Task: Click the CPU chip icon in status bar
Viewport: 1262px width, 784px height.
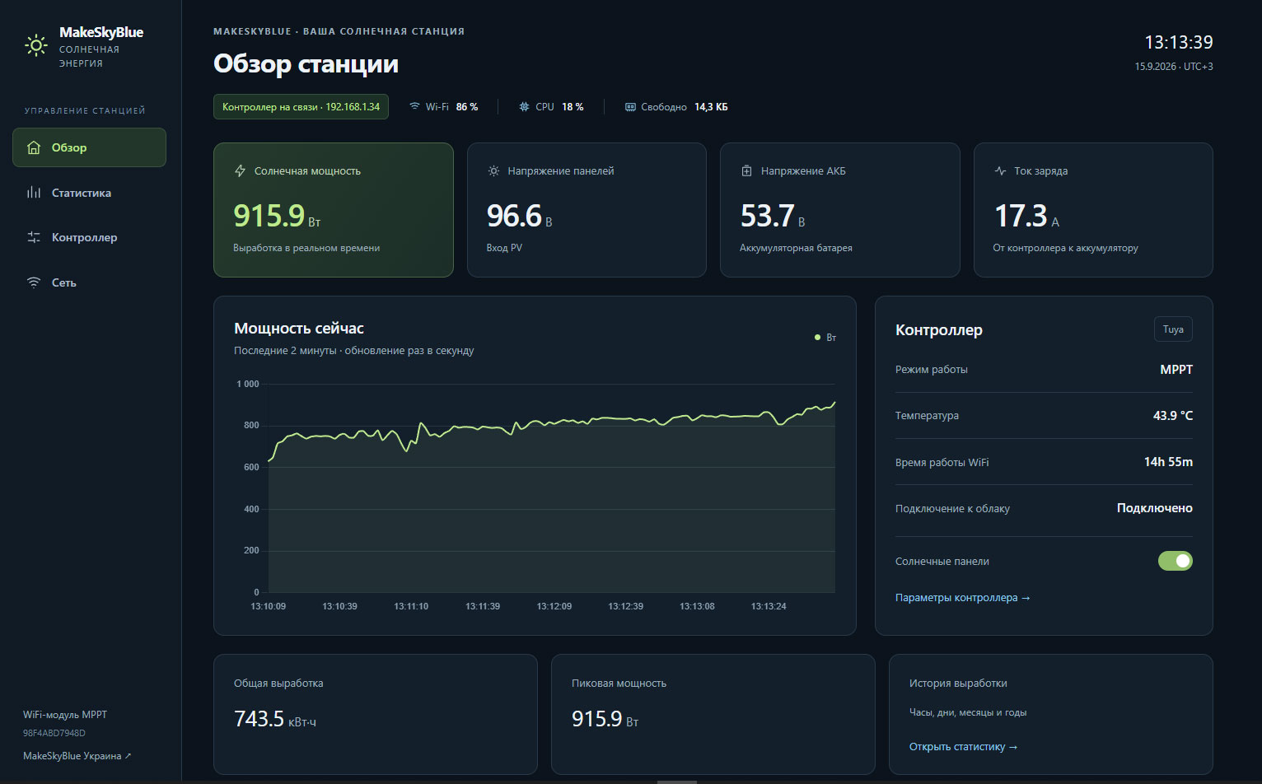Action: point(524,107)
